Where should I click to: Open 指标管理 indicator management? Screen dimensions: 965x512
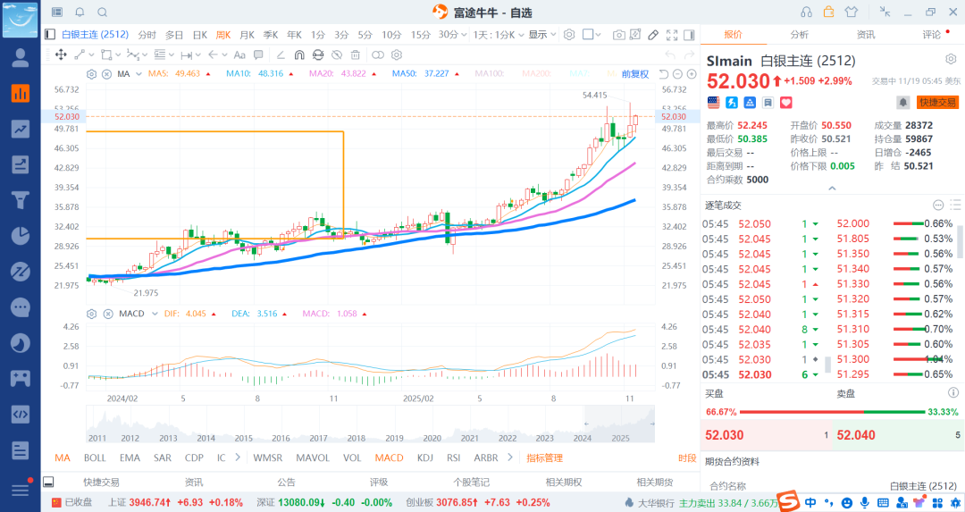click(545, 457)
